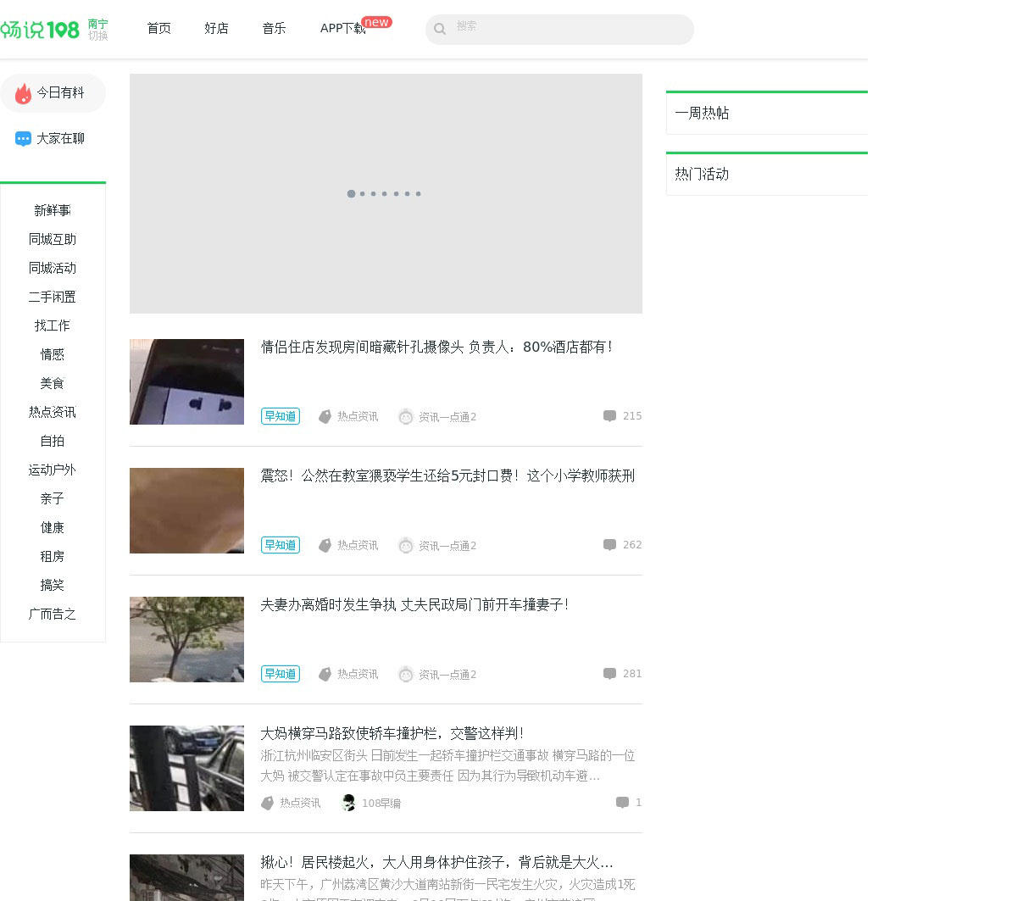The width and height of the screenshot is (1017, 901).
Task: Open article about 夫妻办离婚时发生争执
Action: 414,604
